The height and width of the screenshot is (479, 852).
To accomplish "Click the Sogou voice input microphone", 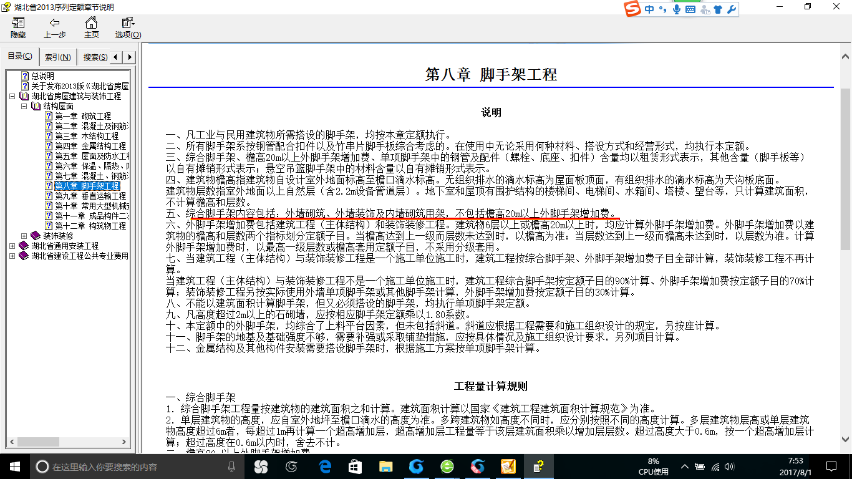I will [x=676, y=9].
